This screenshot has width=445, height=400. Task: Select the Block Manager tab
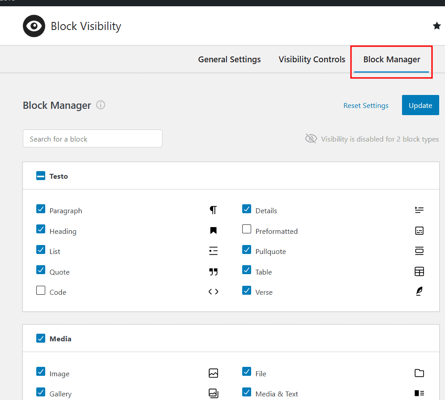point(392,59)
